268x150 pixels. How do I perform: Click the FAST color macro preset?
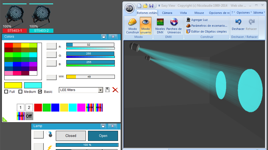tap(21, 116)
